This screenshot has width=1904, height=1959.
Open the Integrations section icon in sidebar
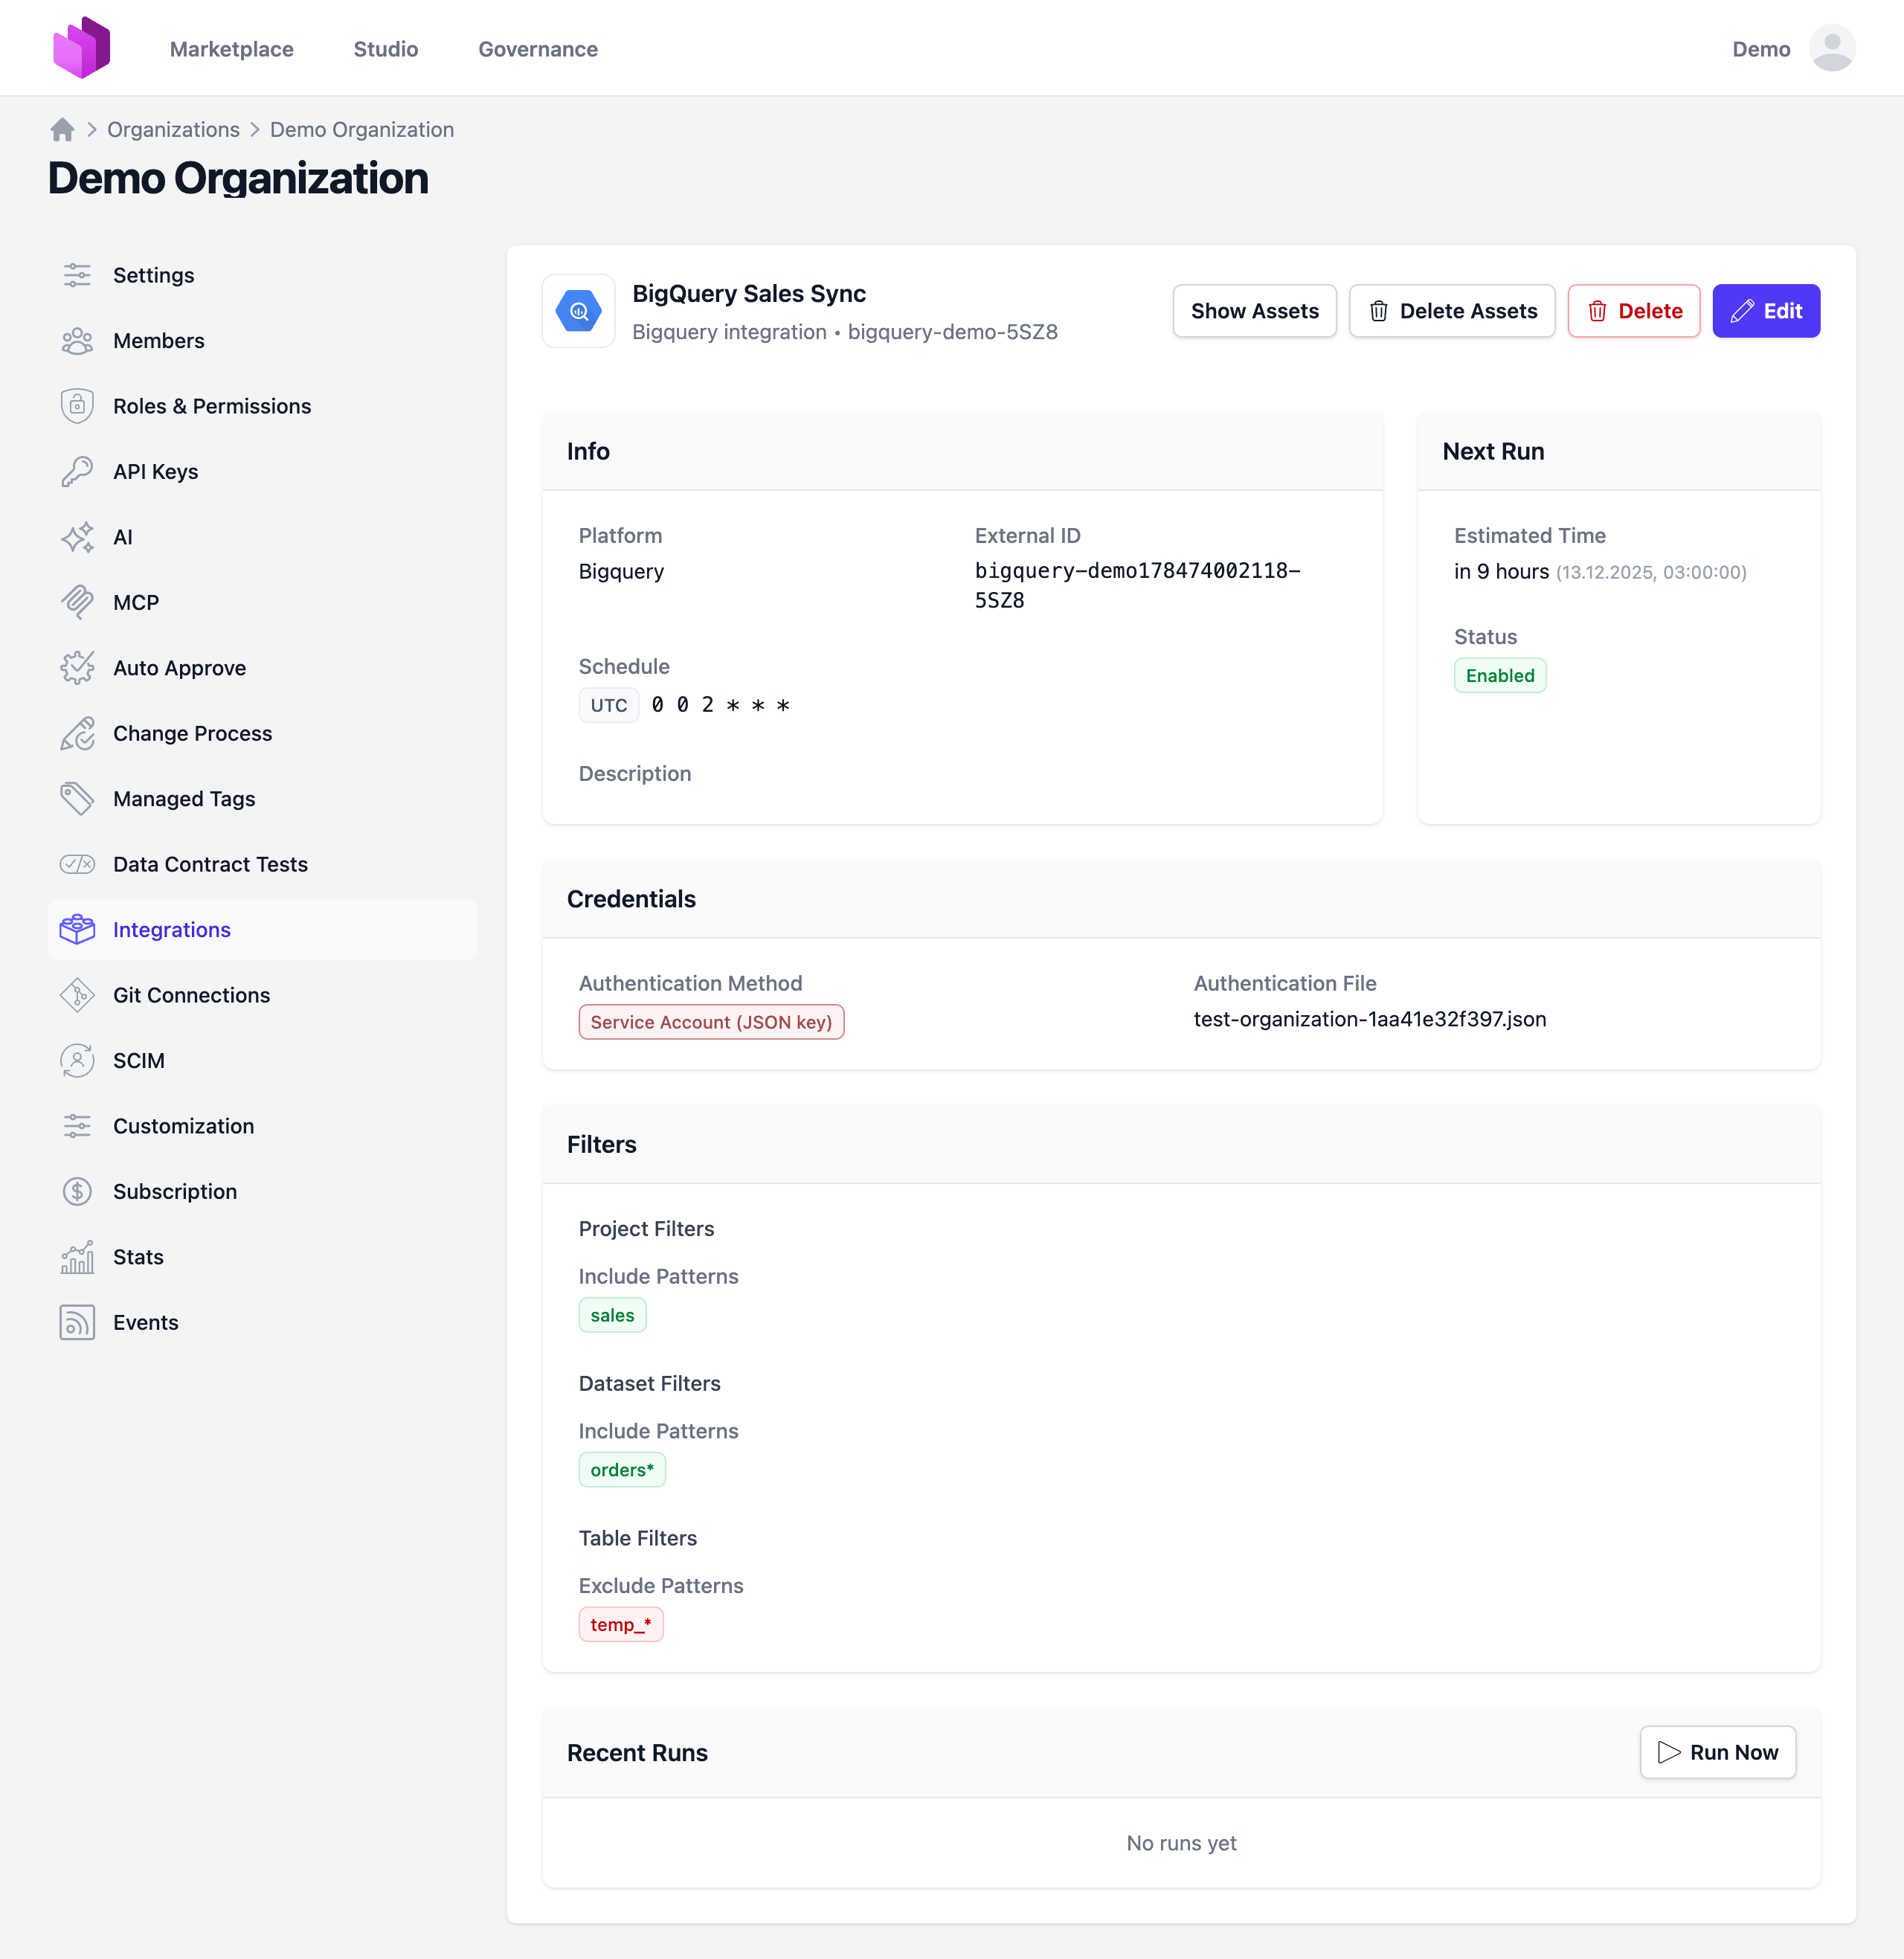pyautogui.click(x=78, y=929)
